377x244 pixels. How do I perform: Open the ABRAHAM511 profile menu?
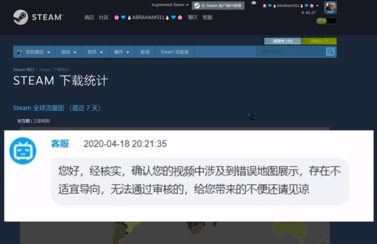(148, 18)
